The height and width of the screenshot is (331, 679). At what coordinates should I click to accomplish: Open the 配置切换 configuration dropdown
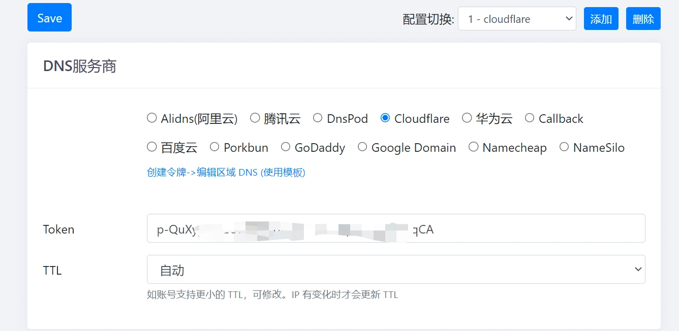517,19
